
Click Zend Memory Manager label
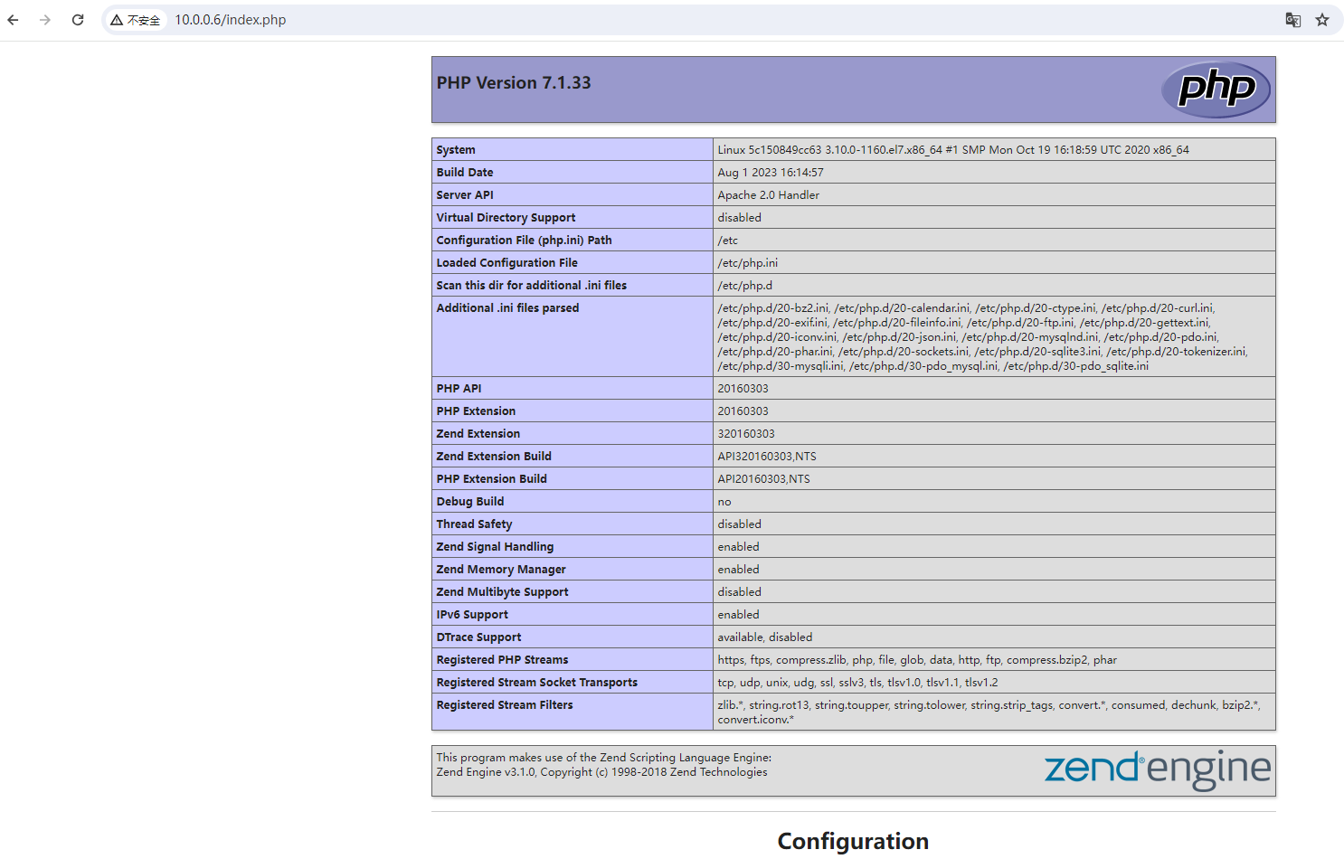point(501,570)
